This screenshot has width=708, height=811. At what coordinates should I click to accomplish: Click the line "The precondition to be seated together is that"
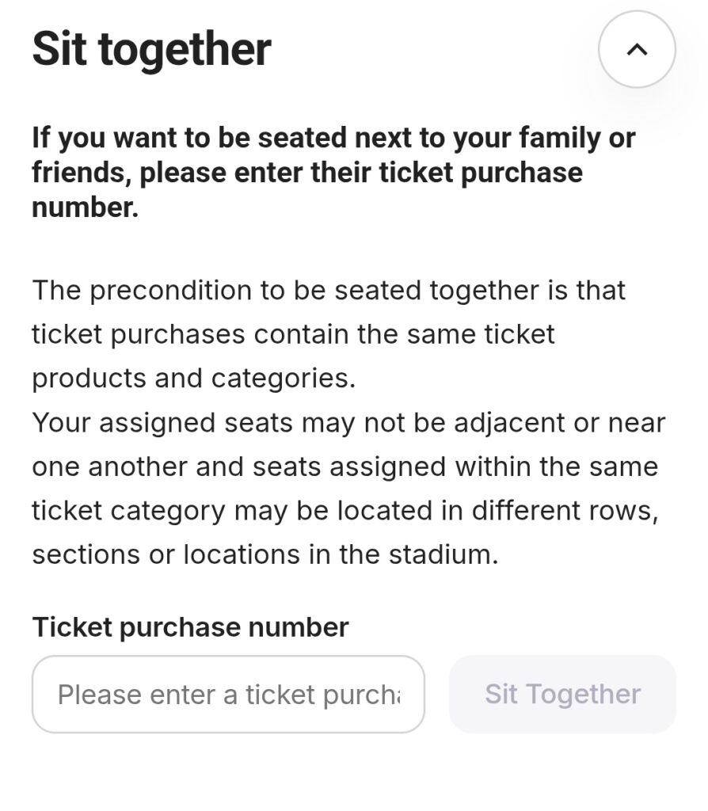(329, 290)
